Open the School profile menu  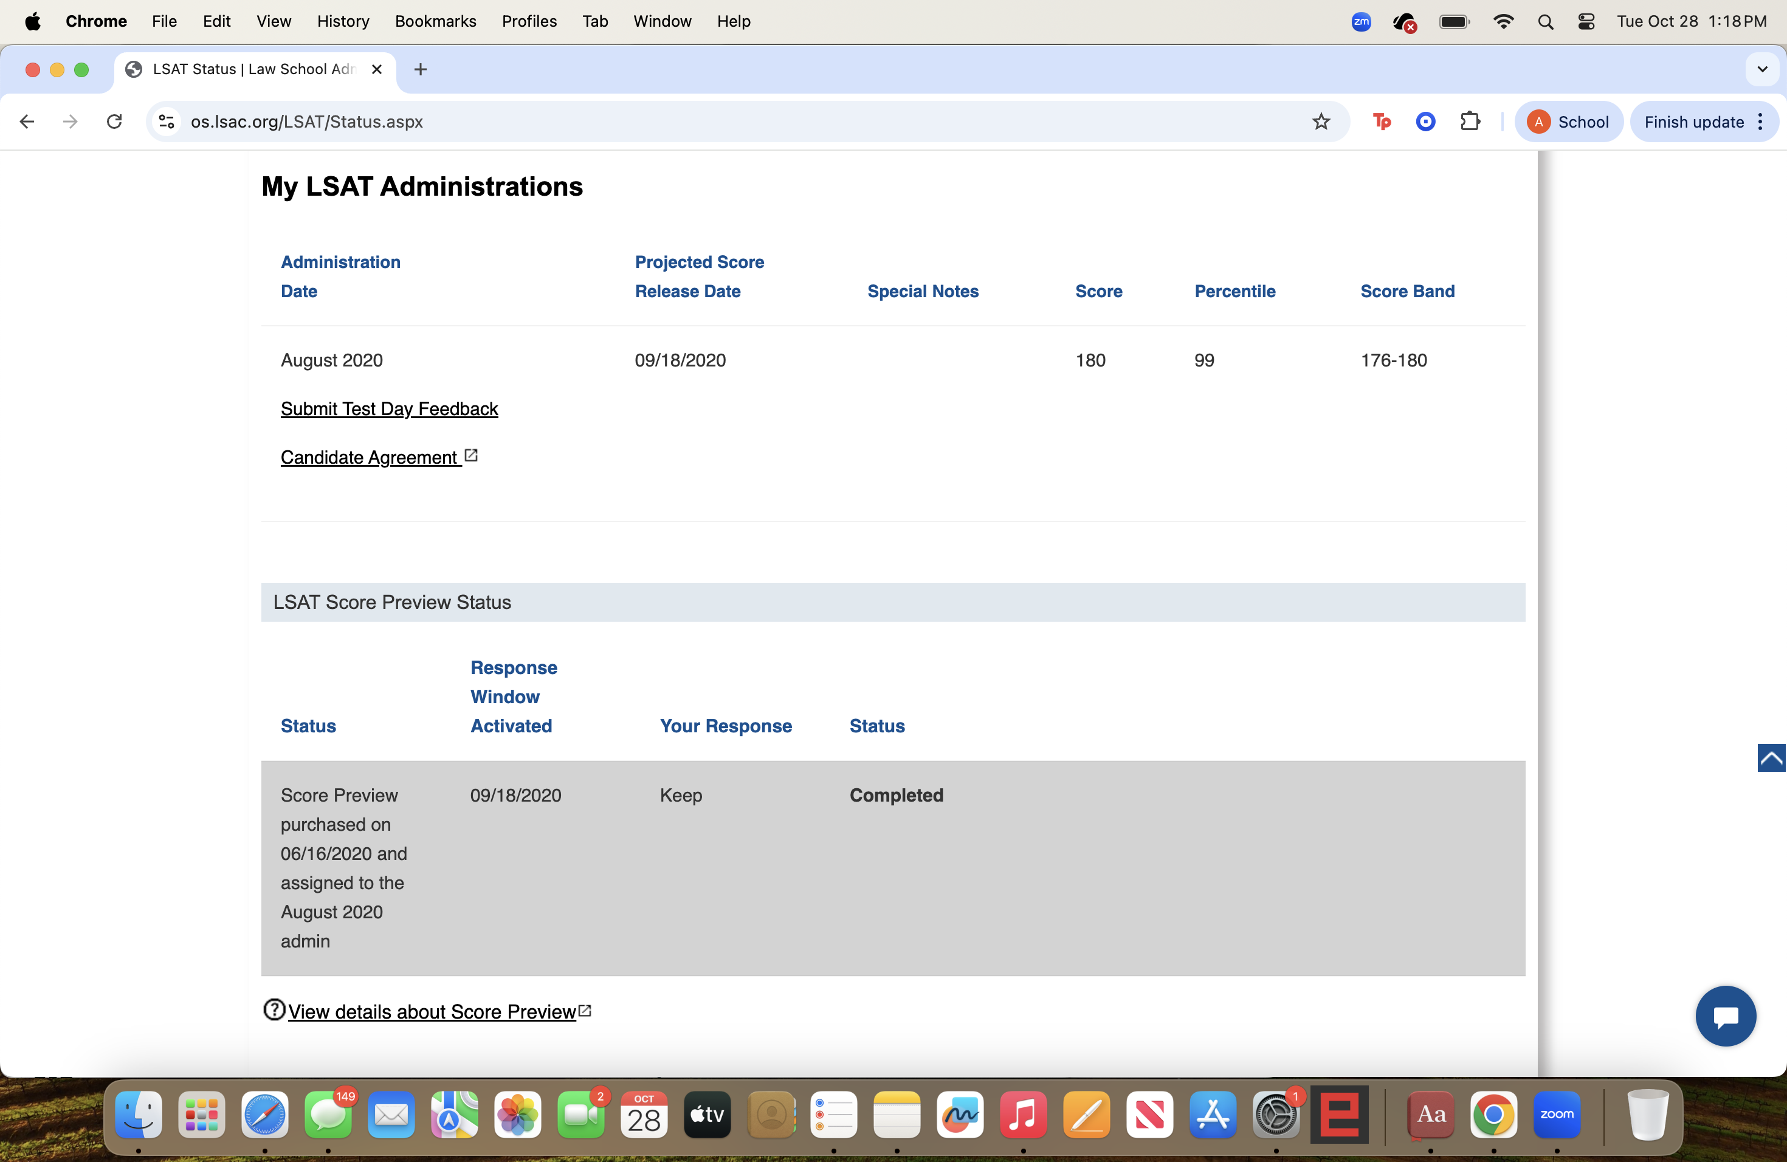pyautogui.click(x=1569, y=122)
